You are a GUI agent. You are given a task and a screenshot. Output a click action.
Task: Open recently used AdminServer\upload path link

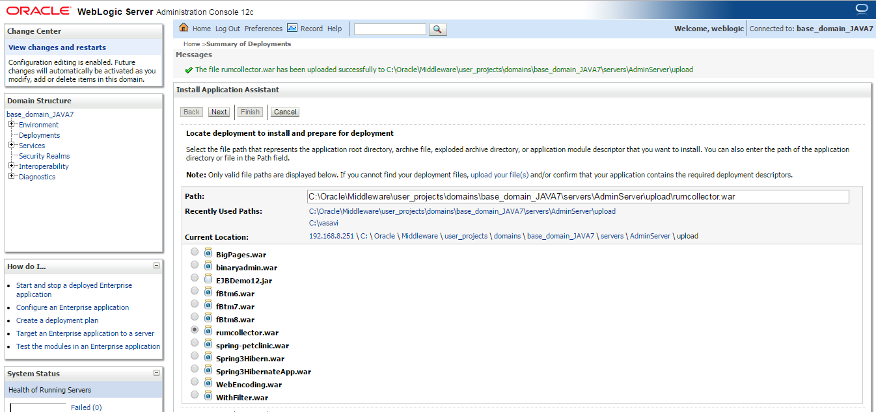coord(462,211)
